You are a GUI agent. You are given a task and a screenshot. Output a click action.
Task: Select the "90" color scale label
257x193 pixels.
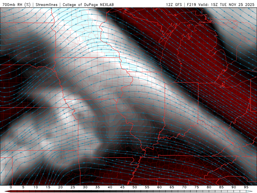pyautogui.click(x=234, y=187)
